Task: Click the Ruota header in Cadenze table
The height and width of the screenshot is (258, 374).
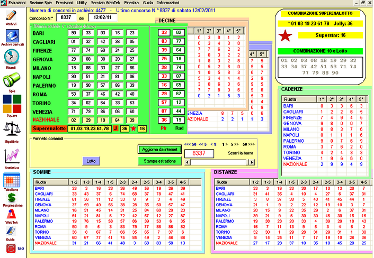Action: coord(299,99)
